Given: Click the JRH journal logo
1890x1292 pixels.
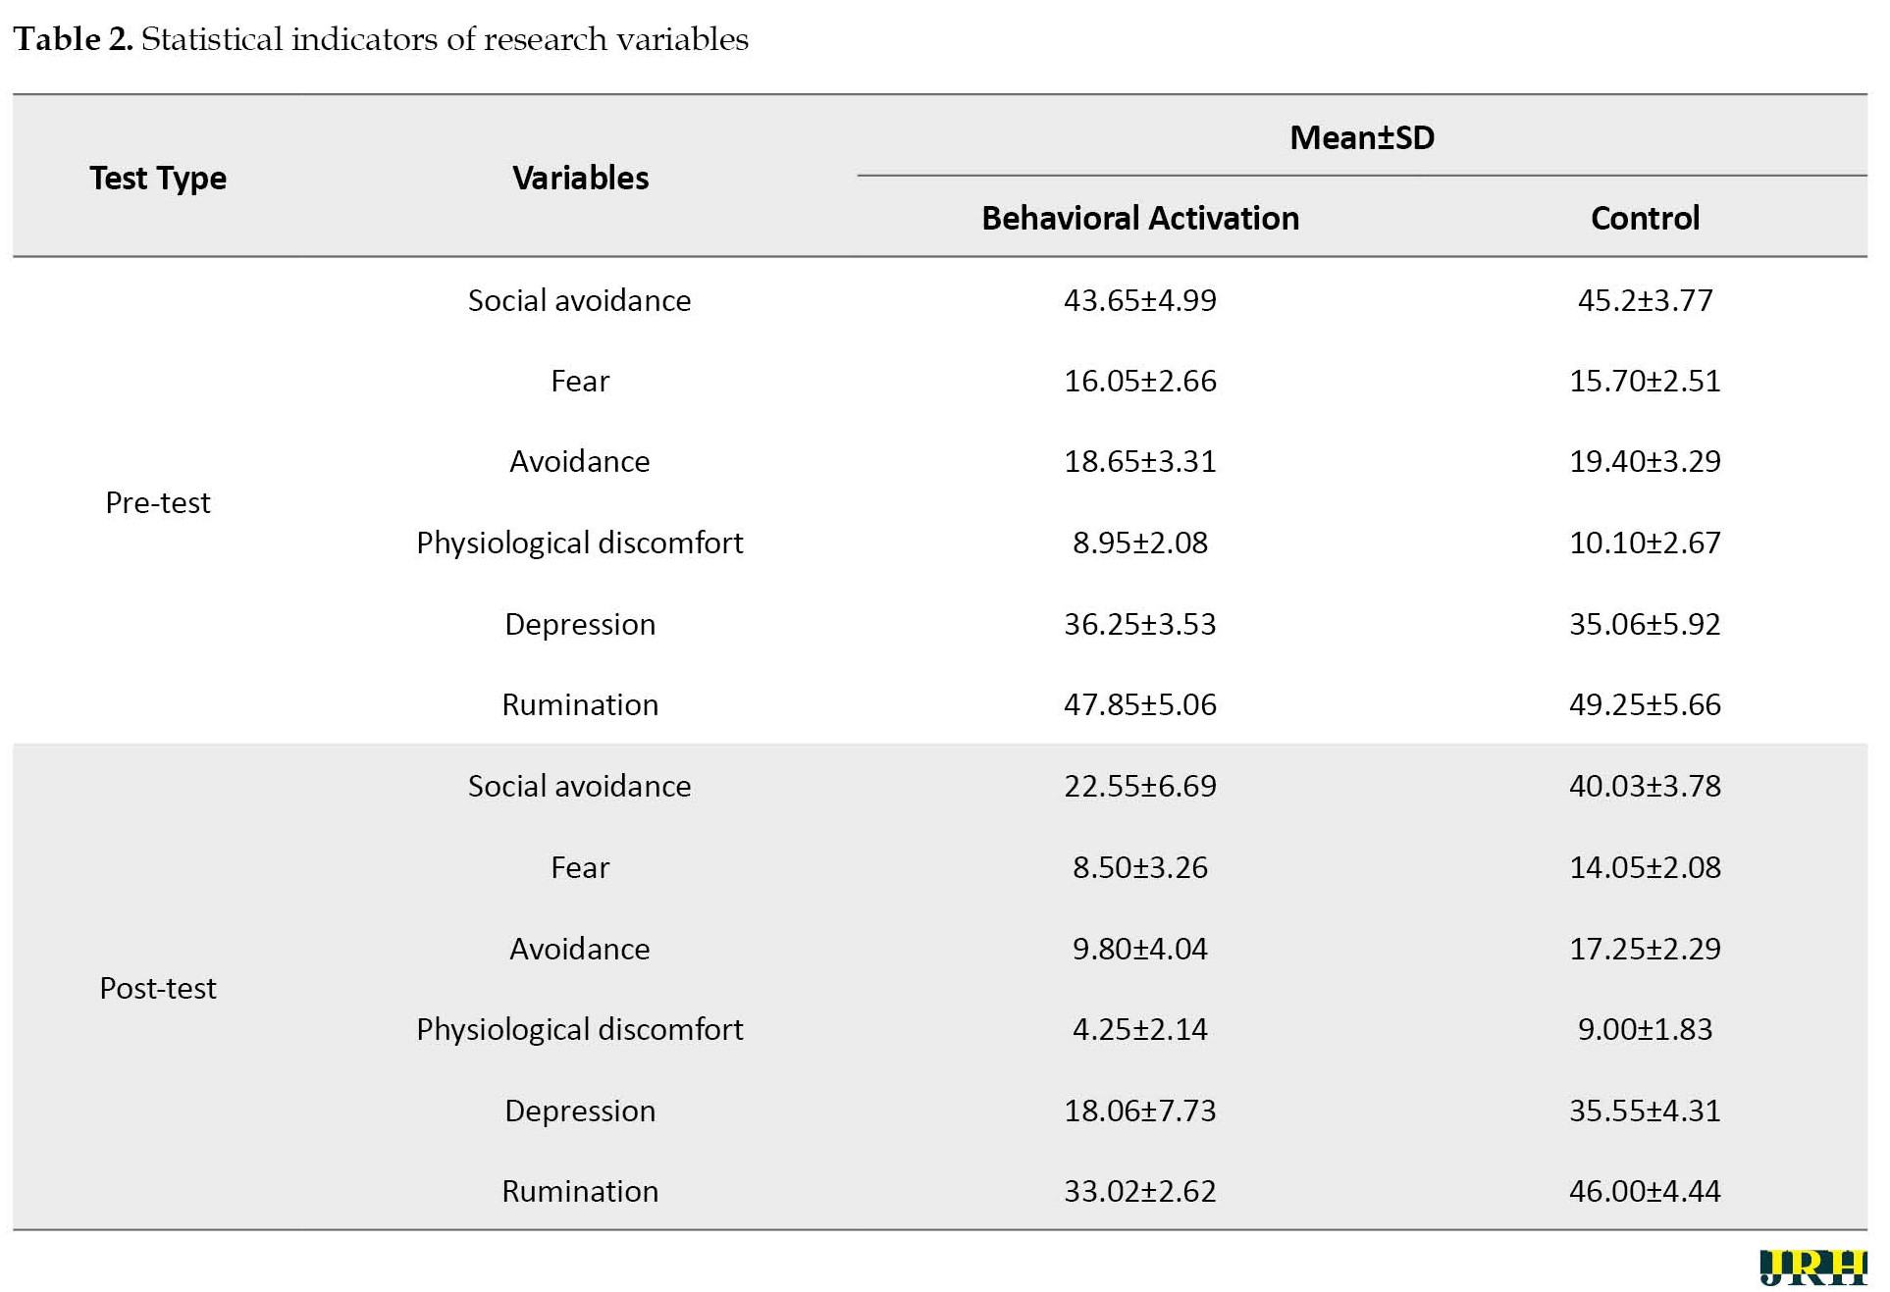Looking at the screenshot, I should tap(1812, 1266).
